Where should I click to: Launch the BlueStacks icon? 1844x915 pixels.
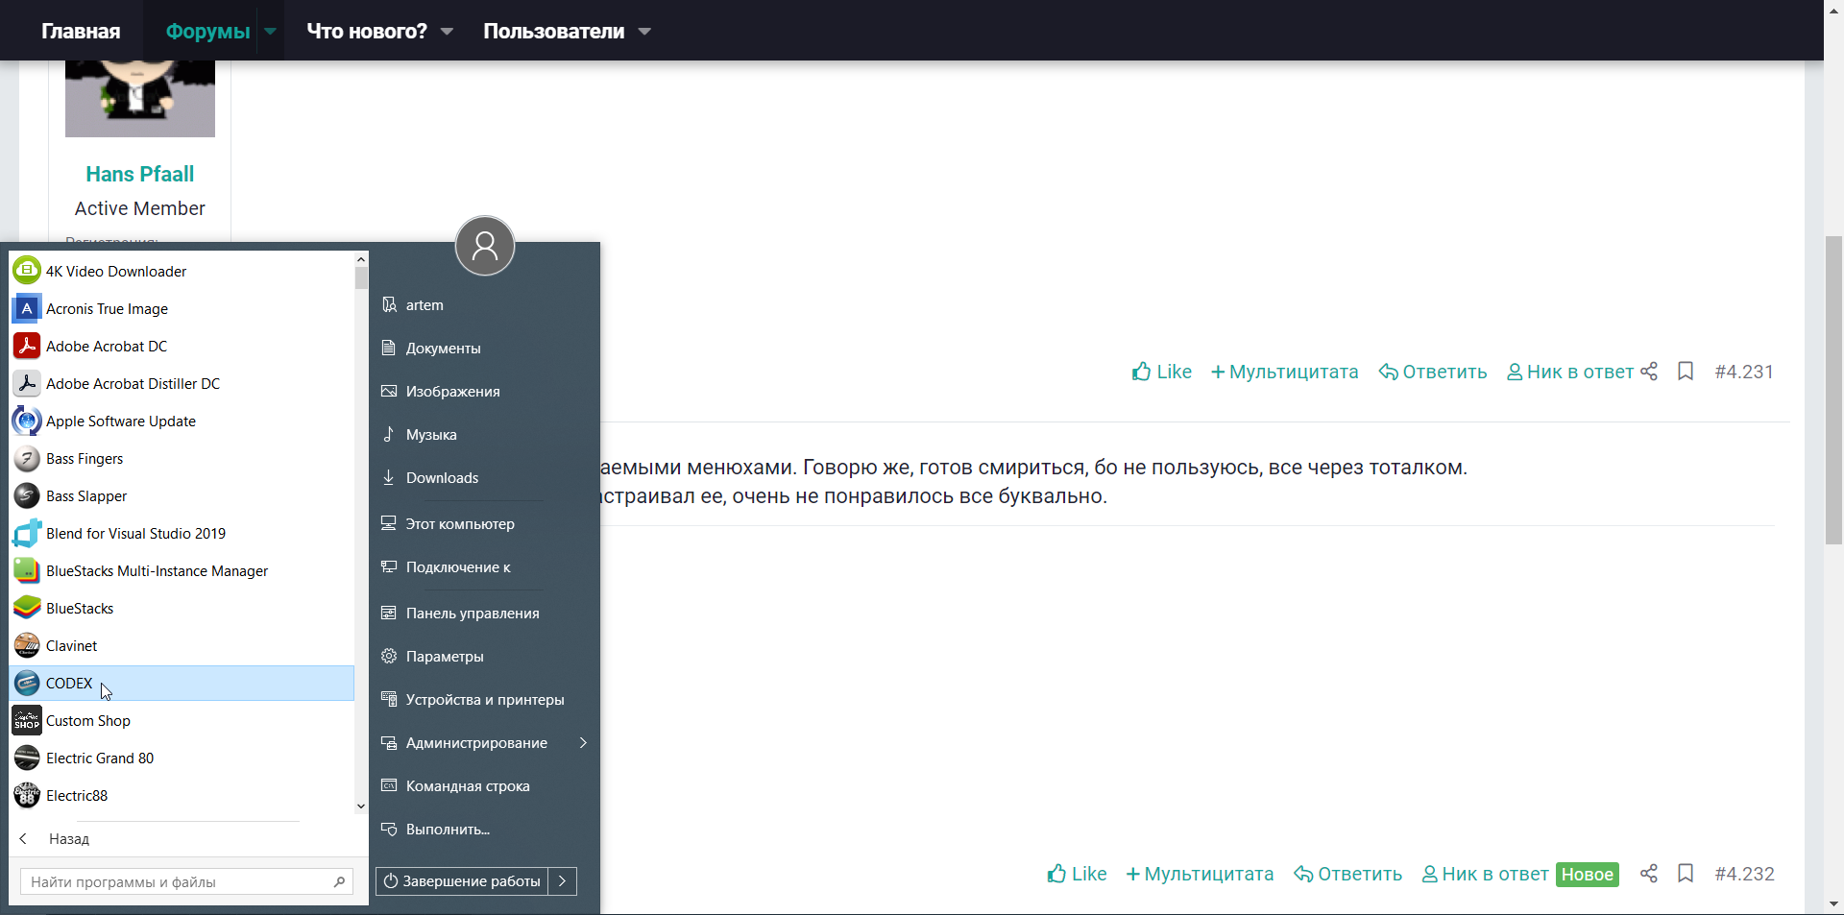point(27,608)
